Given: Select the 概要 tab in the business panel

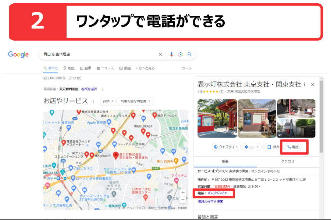Looking at the screenshot, I should (x=225, y=161).
